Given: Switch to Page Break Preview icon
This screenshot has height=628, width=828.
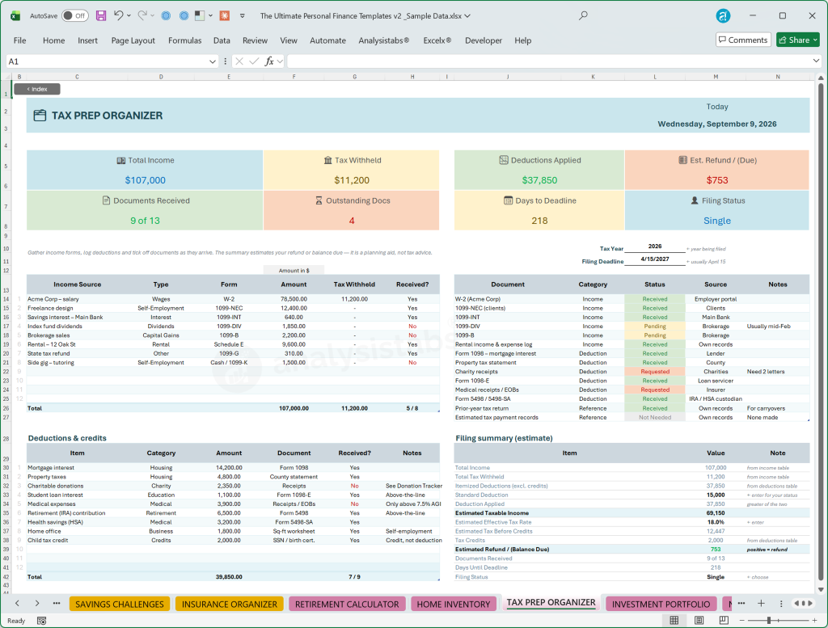Looking at the screenshot, I should (724, 621).
